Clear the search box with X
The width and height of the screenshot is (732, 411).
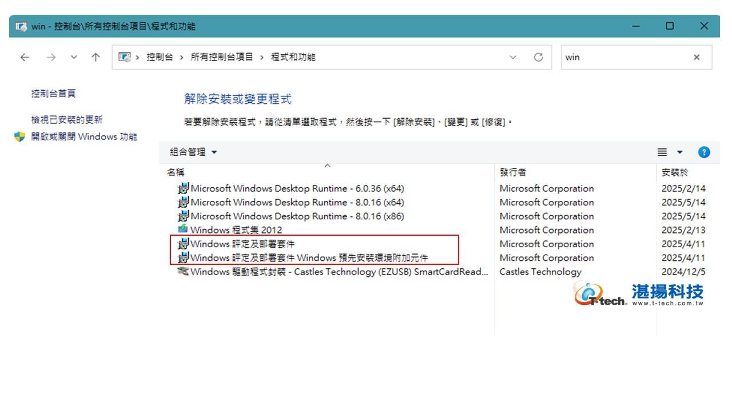coord(697,57)
